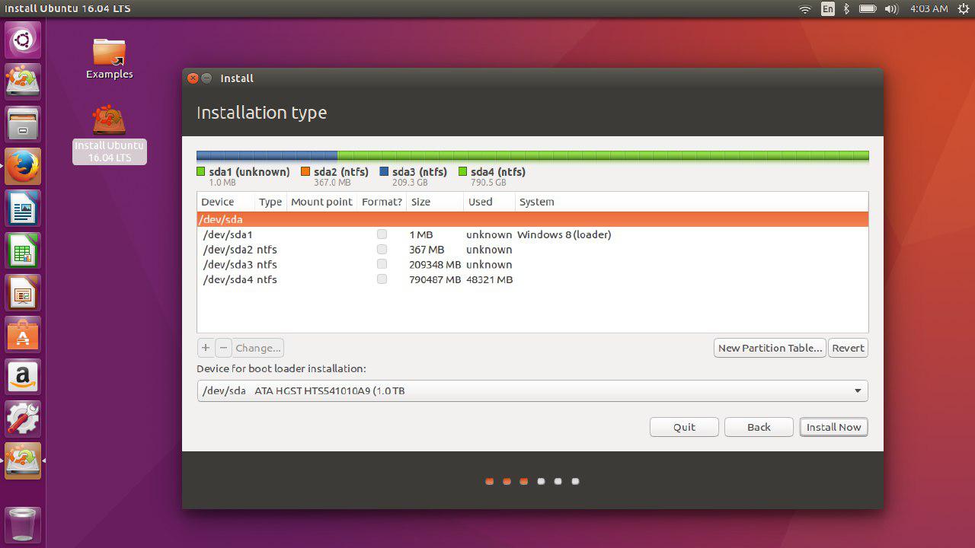The height and width of the screenshot is (548, 975).
Task: Sort by Used column header
Action: point(489,202)
